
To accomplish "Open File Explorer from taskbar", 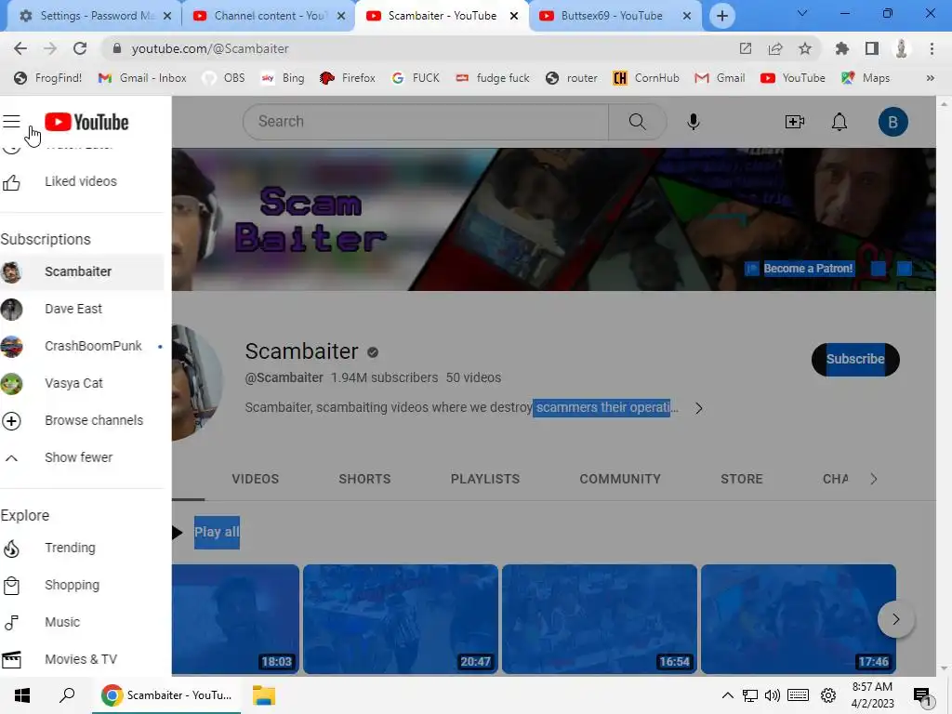I will [x=263, y=695].
